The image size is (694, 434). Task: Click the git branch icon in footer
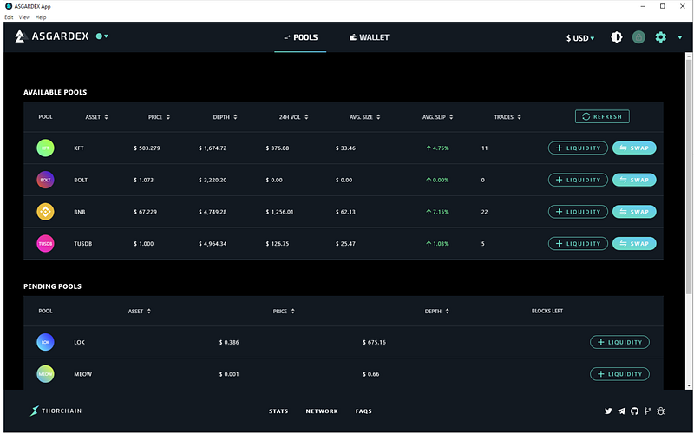pos(647,411)
